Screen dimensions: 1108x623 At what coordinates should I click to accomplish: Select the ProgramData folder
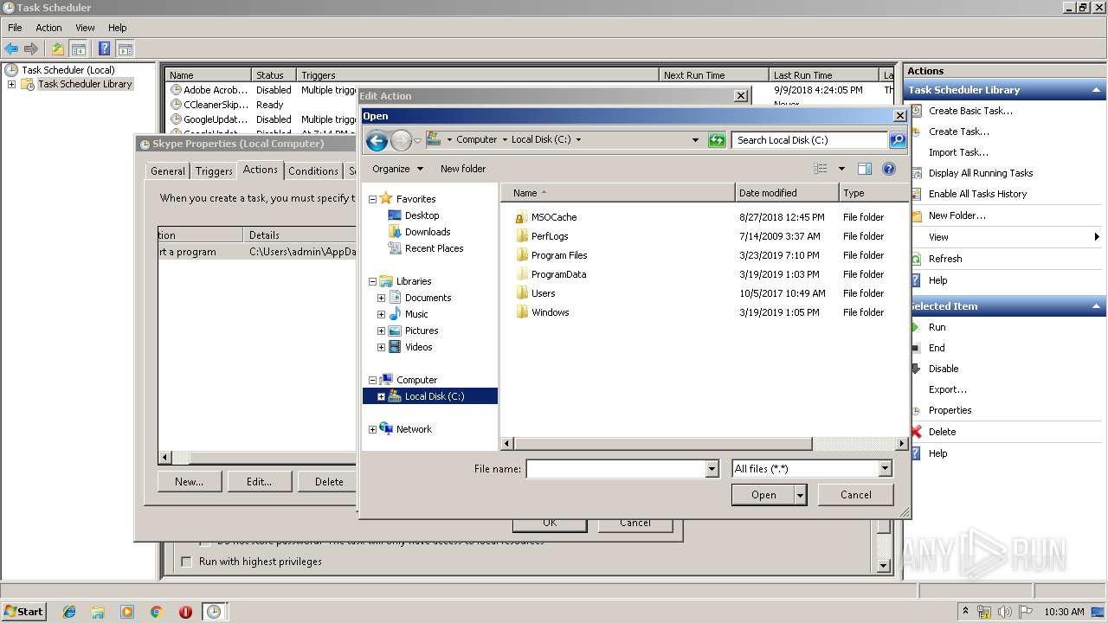click(x=551, y=274)
